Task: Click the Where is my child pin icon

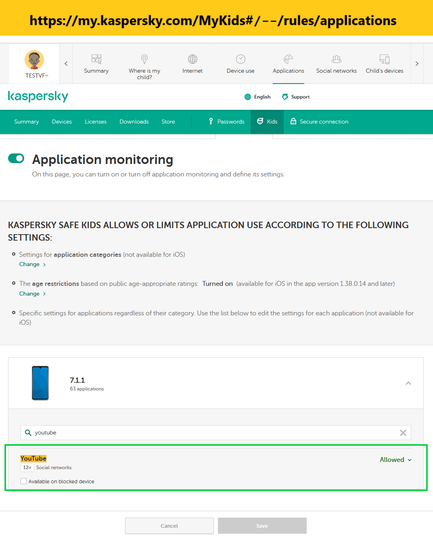Action: point(144,59)
